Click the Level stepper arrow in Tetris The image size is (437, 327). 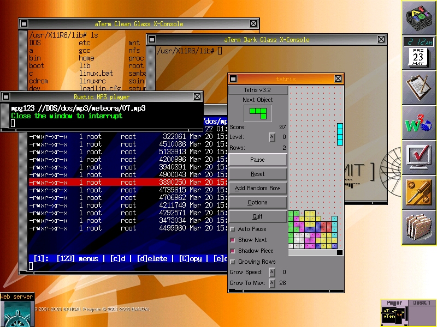tap(272, 137)
